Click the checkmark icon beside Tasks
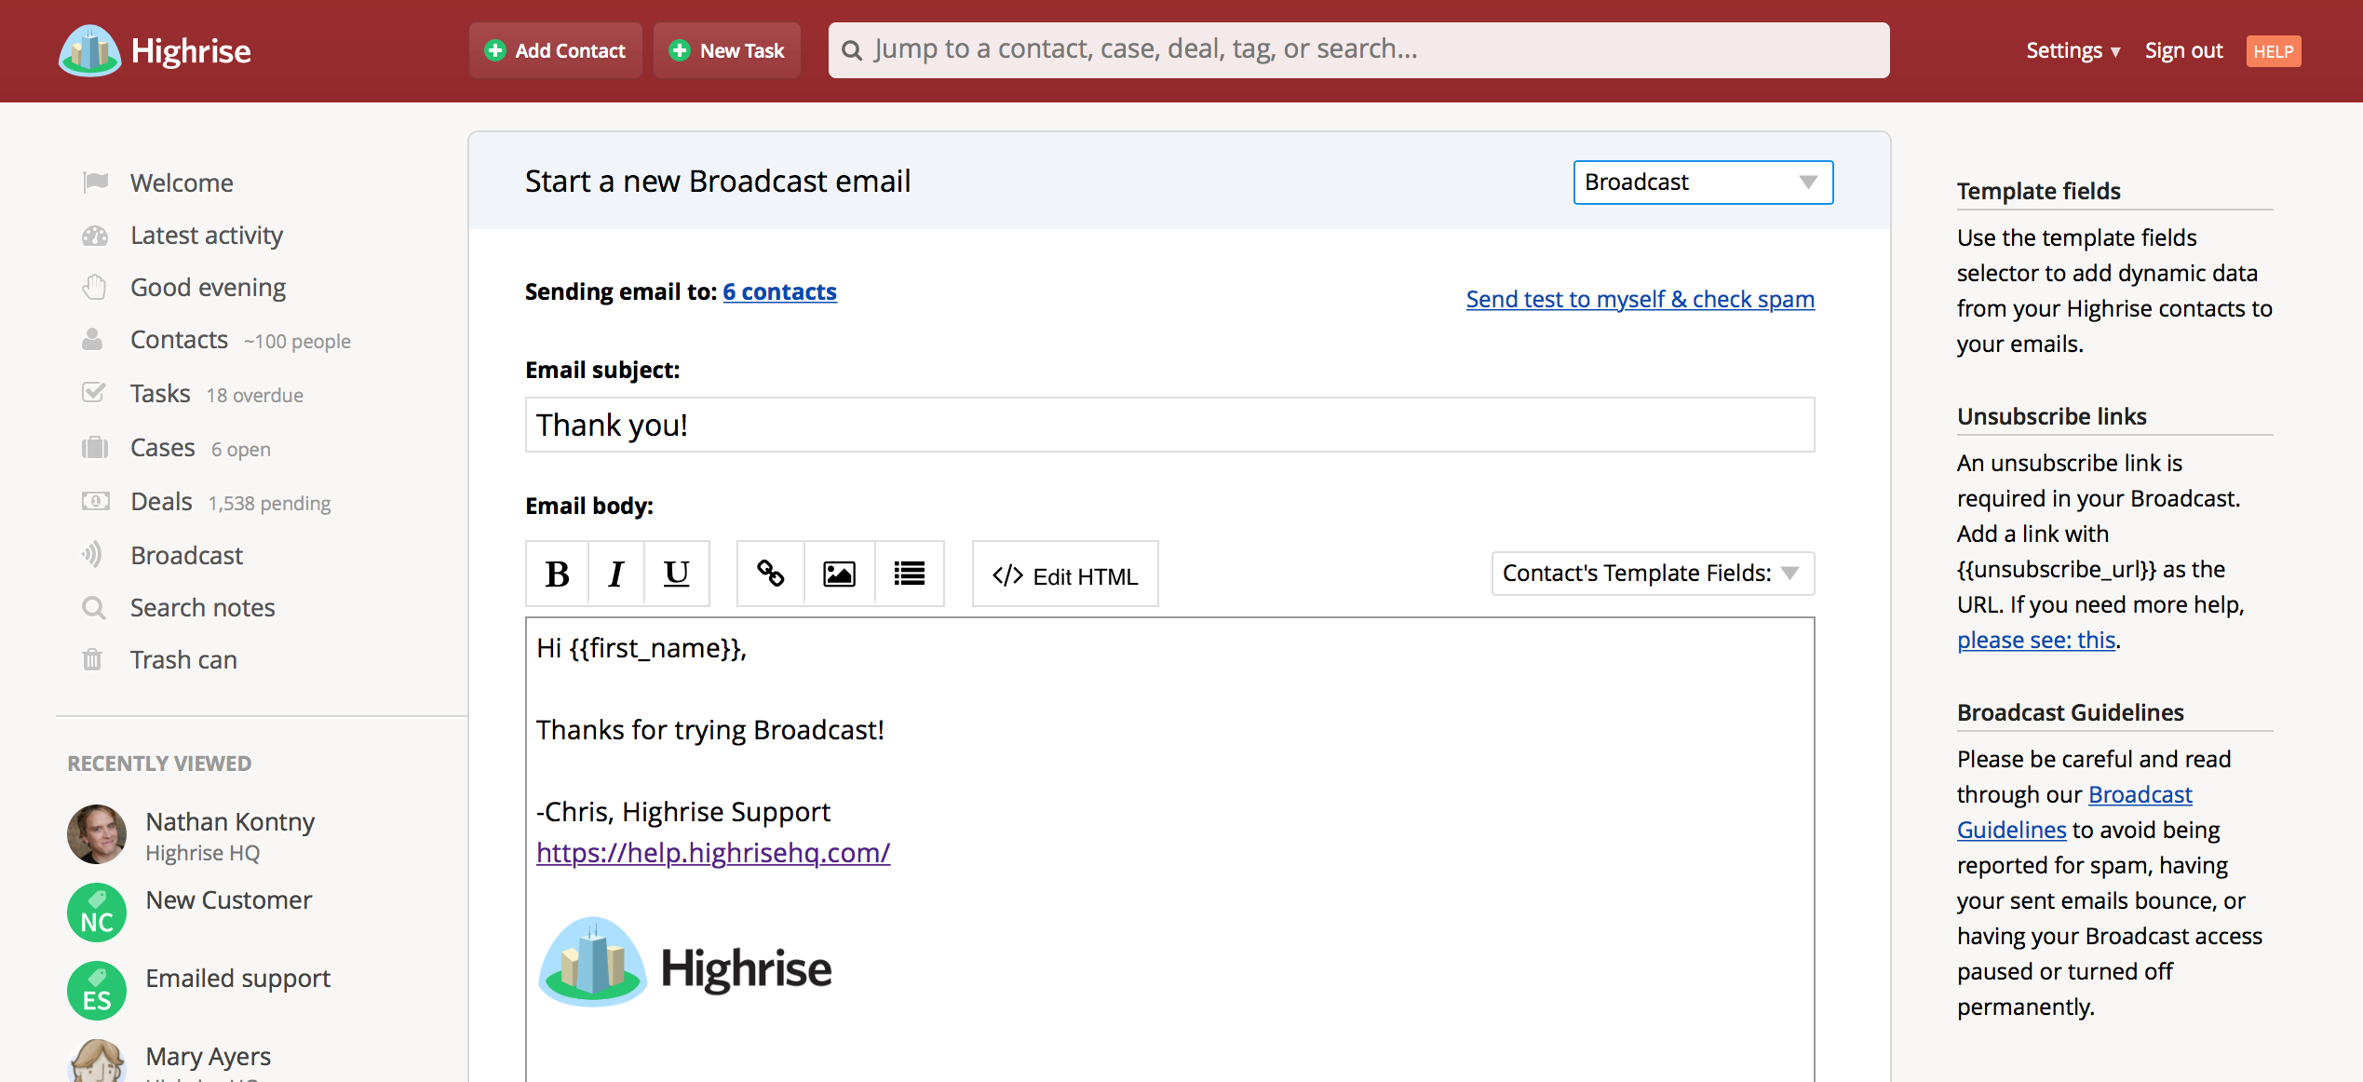 click(93, 392)
